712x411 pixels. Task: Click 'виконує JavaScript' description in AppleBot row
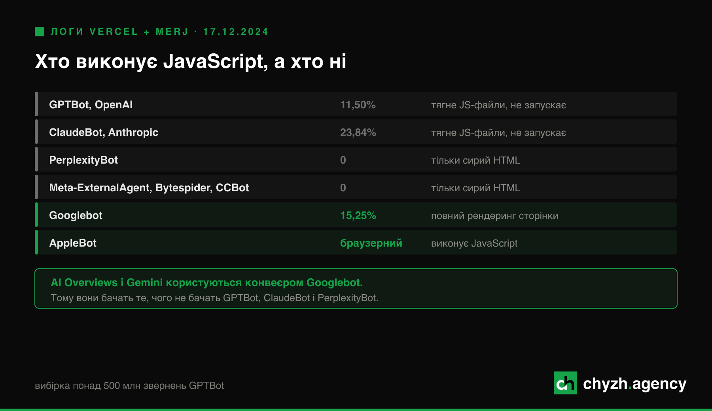tap(474, 243)
